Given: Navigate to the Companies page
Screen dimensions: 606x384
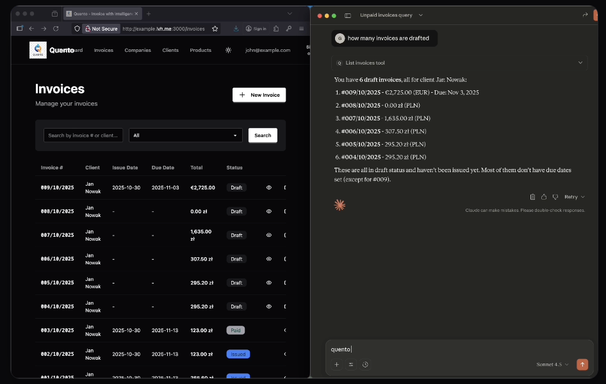Looking at the screenshot, I should tap(138, 50).
